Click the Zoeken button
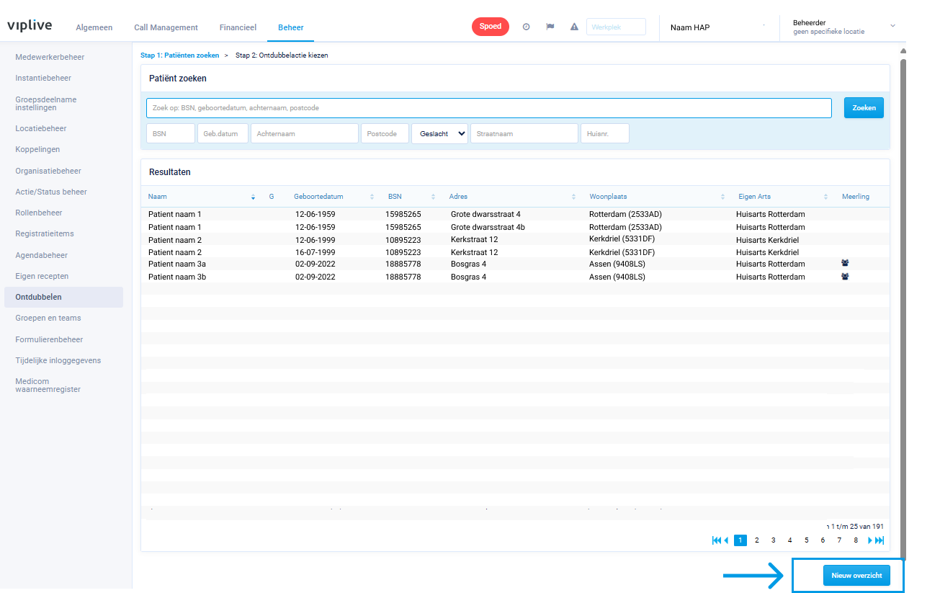Screen dimensions: 940x593 [864, 107]
